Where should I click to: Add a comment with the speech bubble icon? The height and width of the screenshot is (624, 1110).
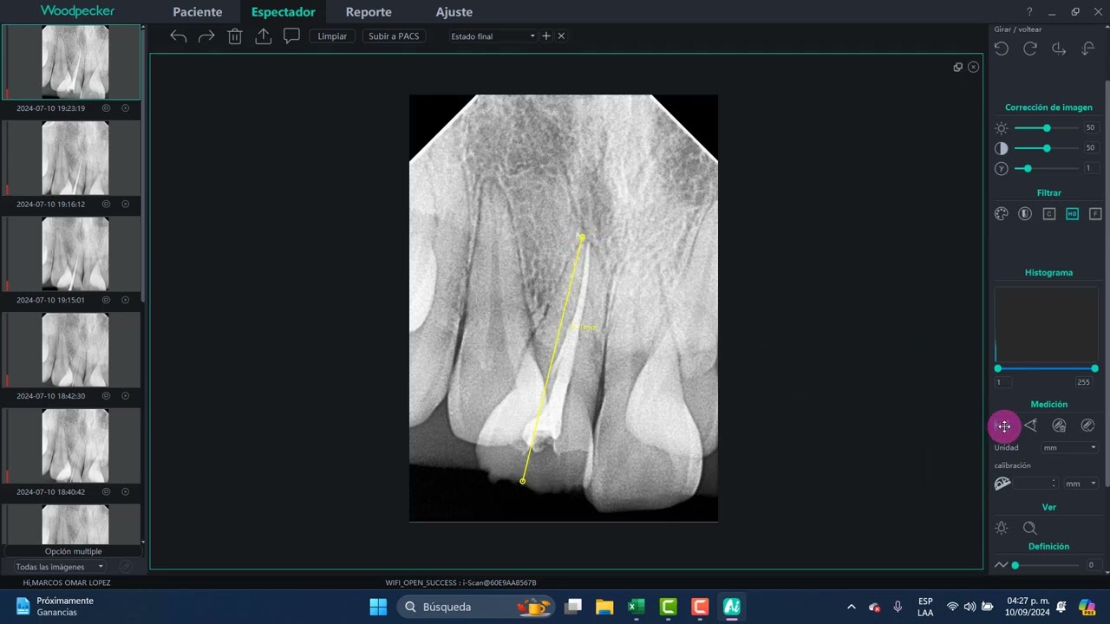pos(291,36)
